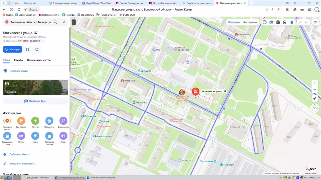Reload the page
Image resolution: width=321 pixels, height=180 pixels.
tap(18, 9)
